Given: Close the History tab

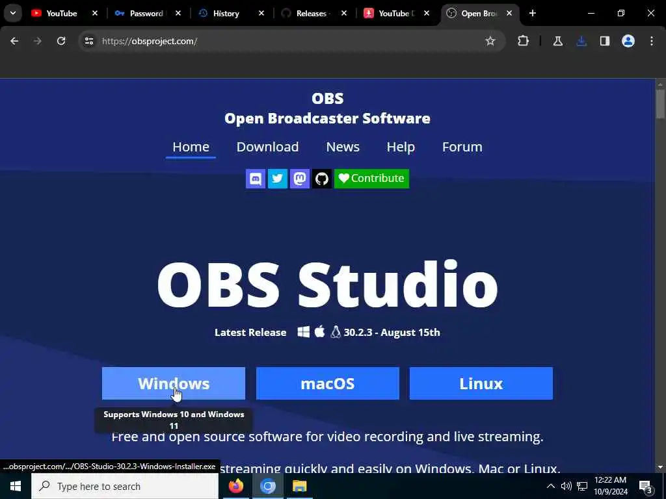Looking at the screenshot, I should click(x=261, y=14).
